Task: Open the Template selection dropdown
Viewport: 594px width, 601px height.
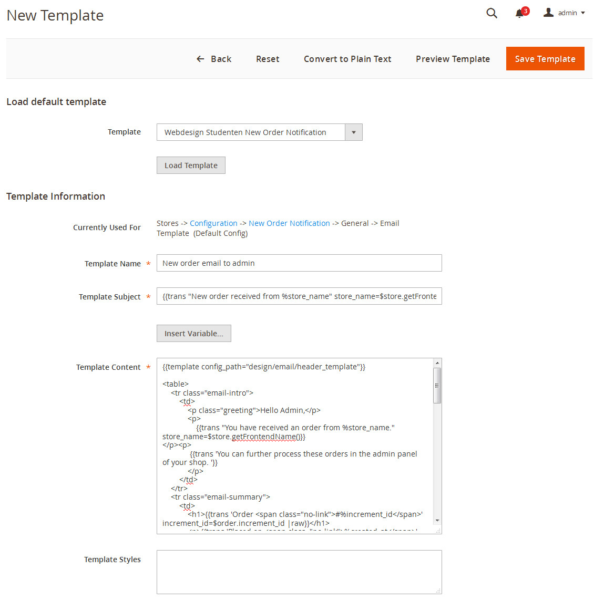Action: [251, 132]
